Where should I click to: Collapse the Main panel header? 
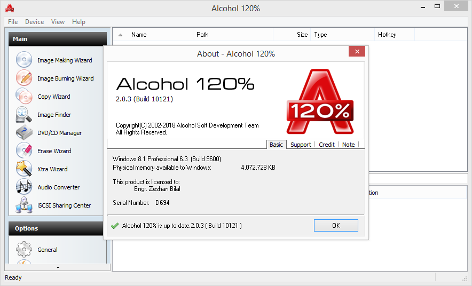pyautogui.click(x=58, y=39)
